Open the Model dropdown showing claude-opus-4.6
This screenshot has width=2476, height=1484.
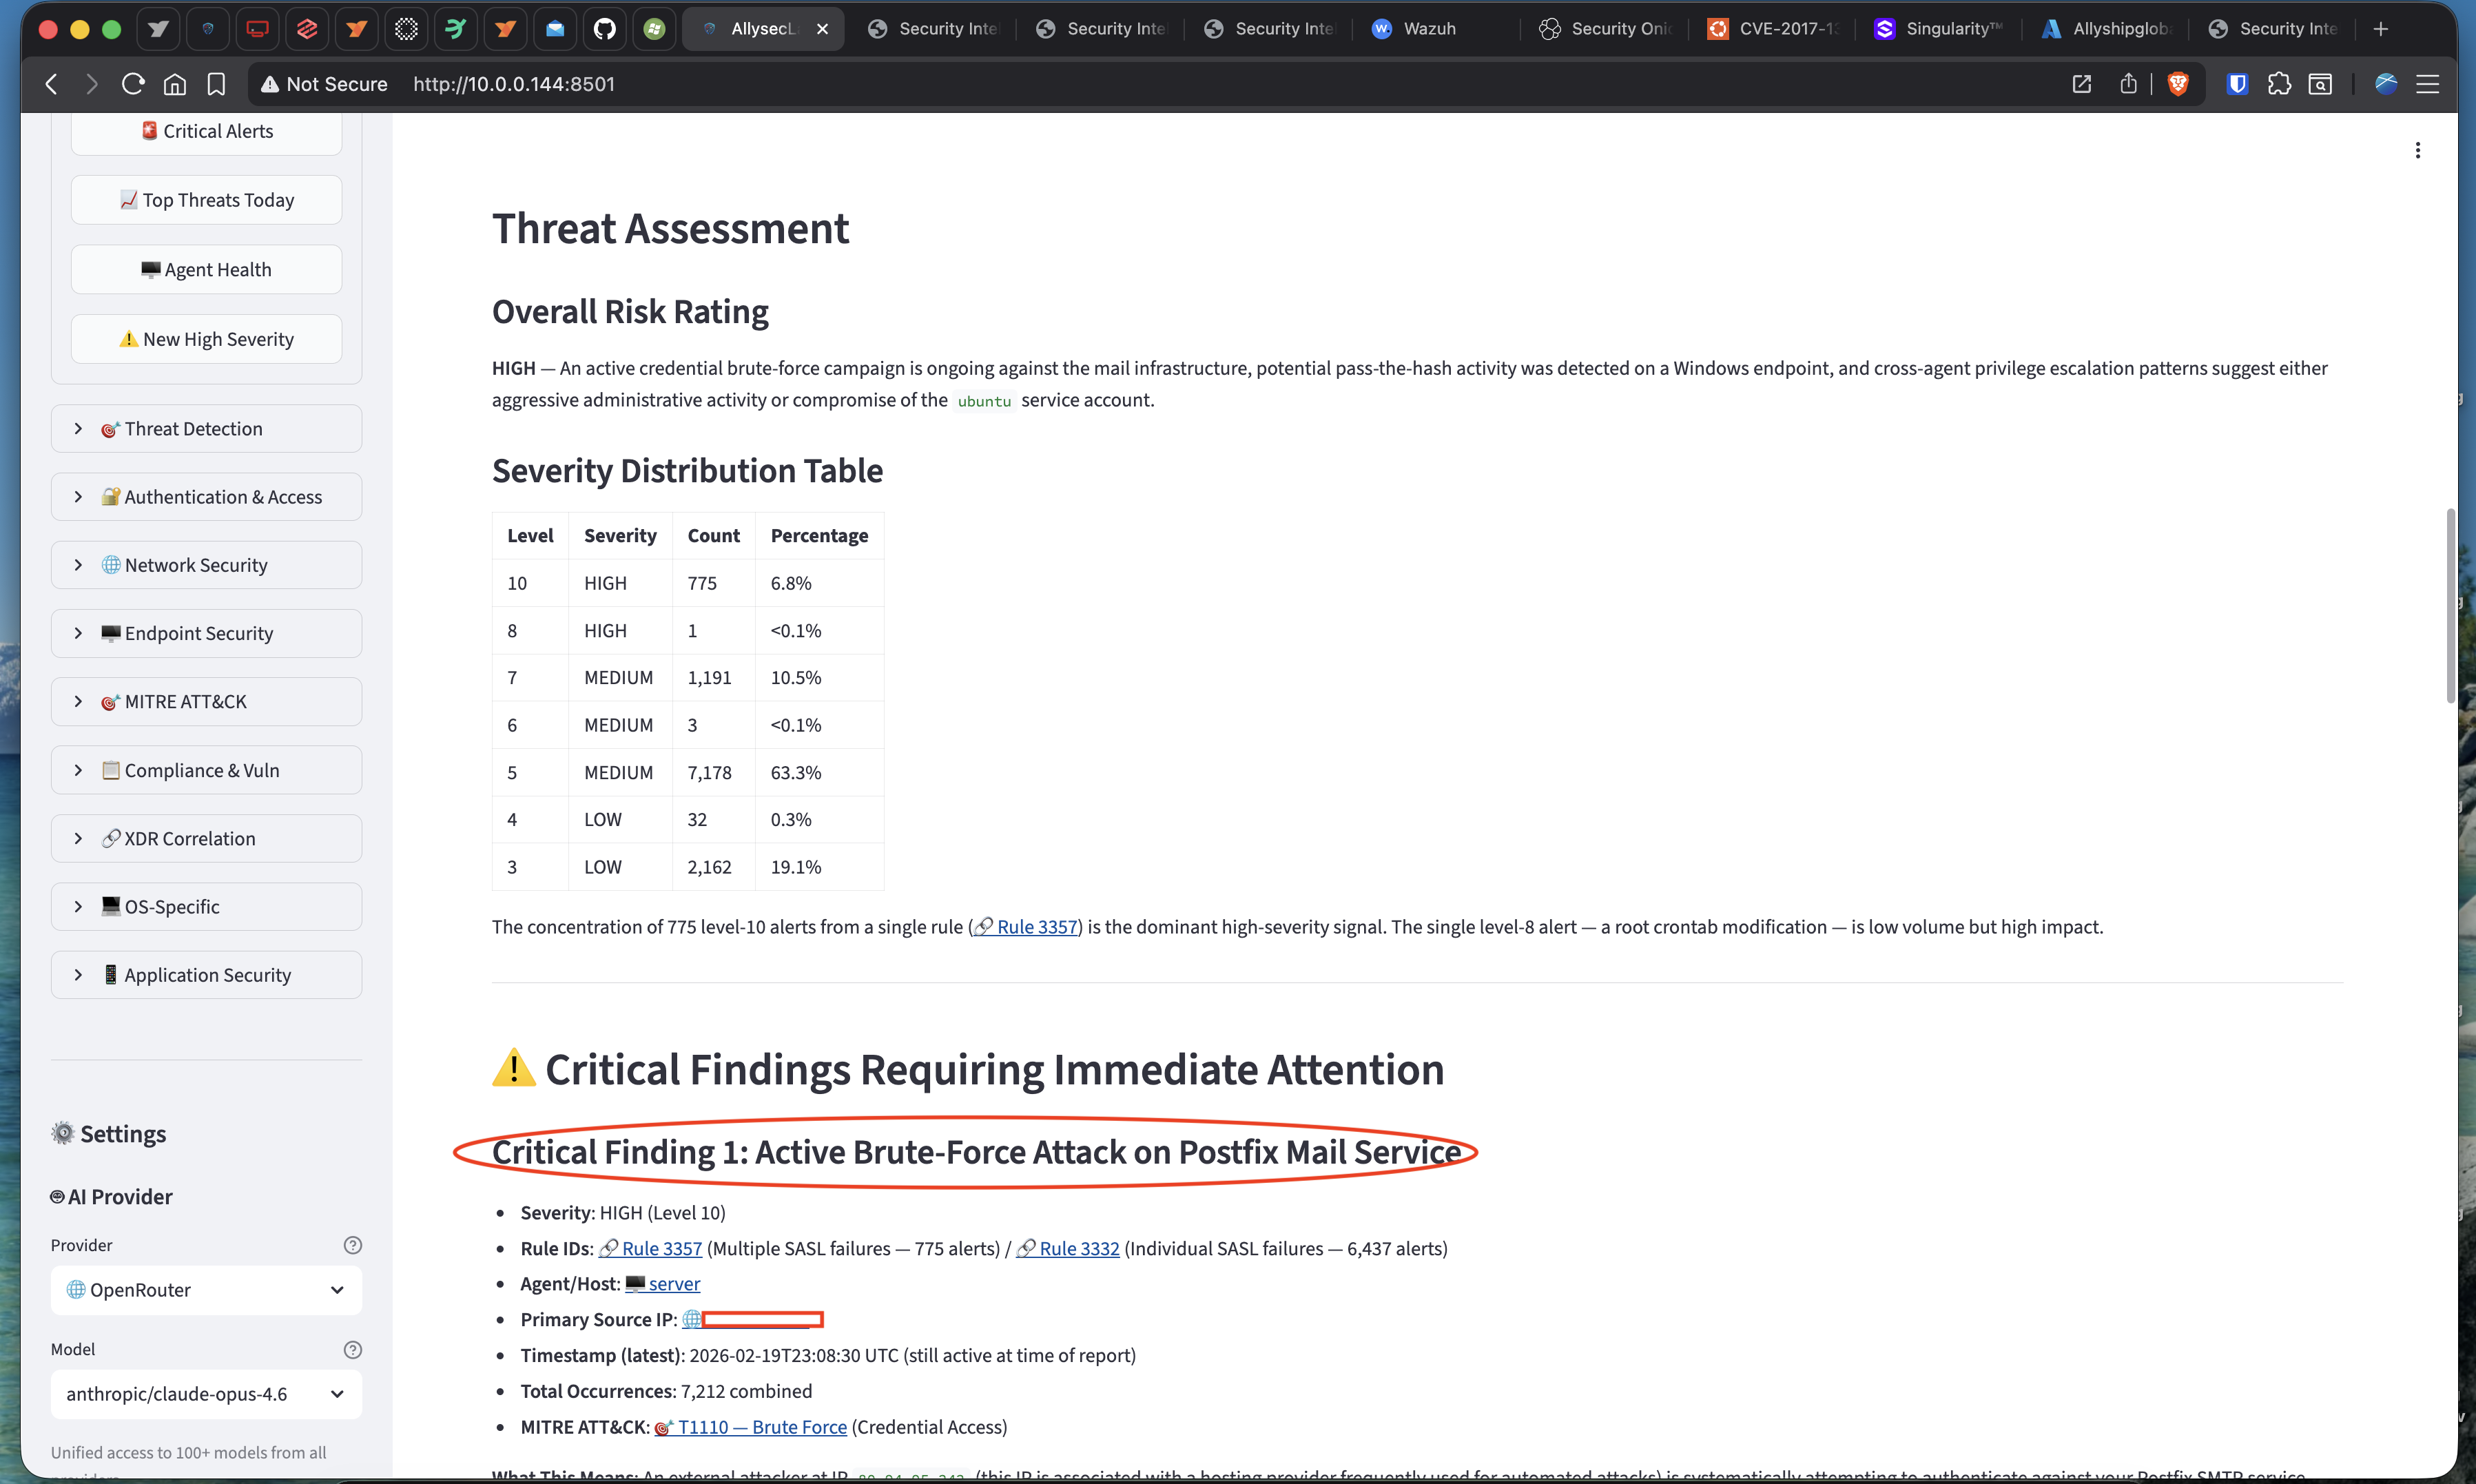pos(206,1394)
